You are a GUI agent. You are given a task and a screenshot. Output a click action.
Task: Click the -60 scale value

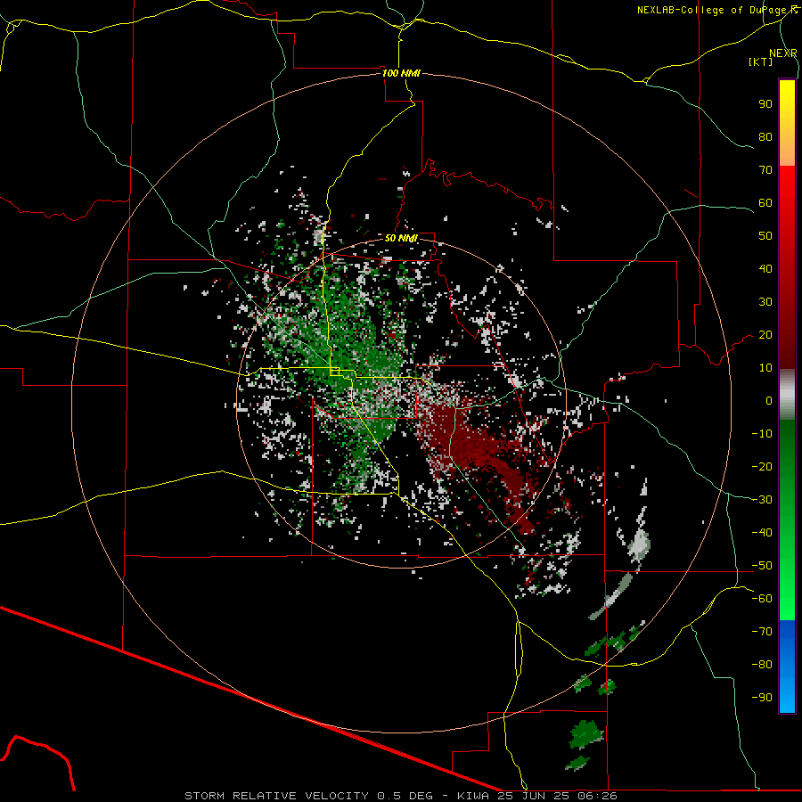pos(762,599)
